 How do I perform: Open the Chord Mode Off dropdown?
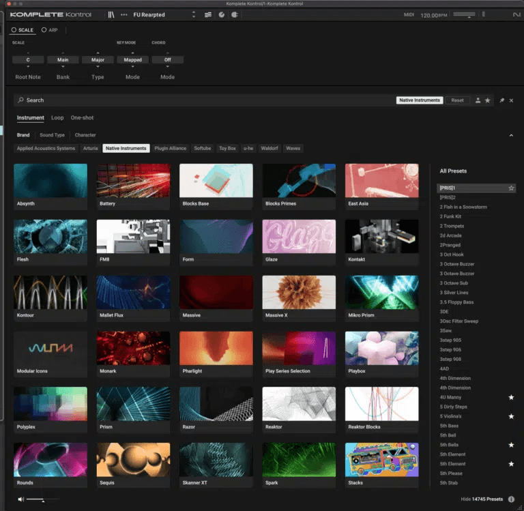click(x=167, y=60)
